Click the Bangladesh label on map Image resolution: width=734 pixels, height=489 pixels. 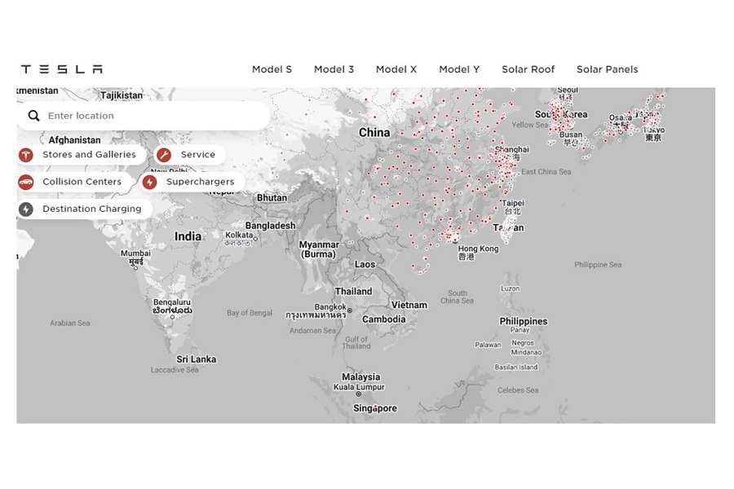(270, 226)
